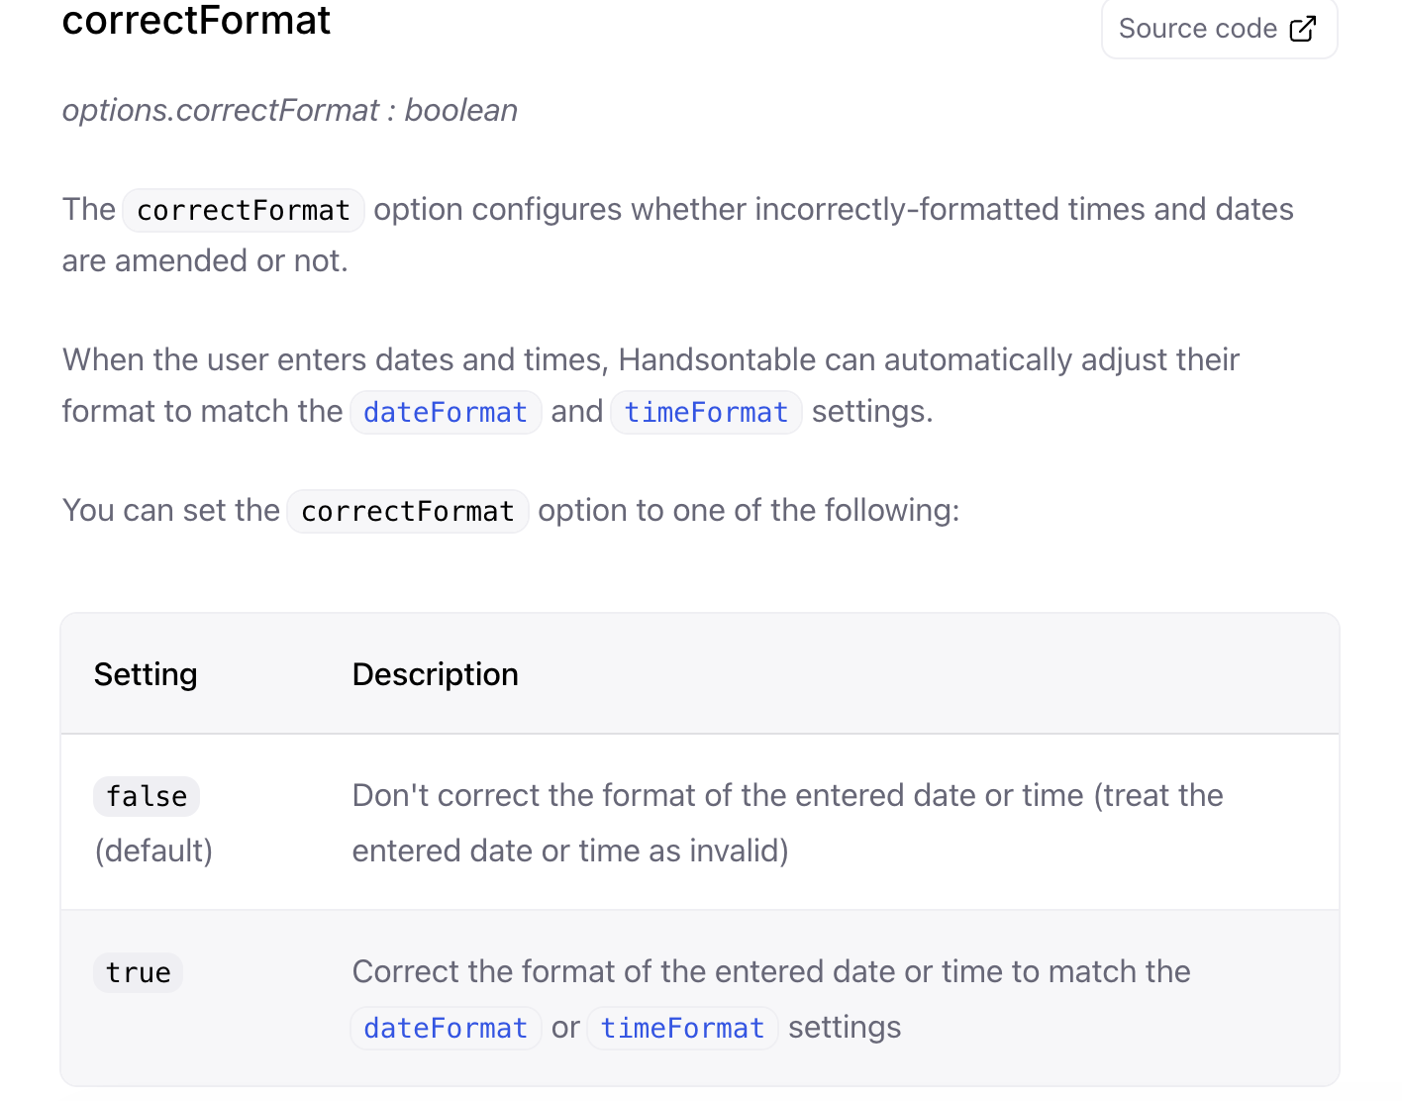Click the 'Correct the format' description text
This screenshot has width=1402, height=1101.
pos(771,971)
